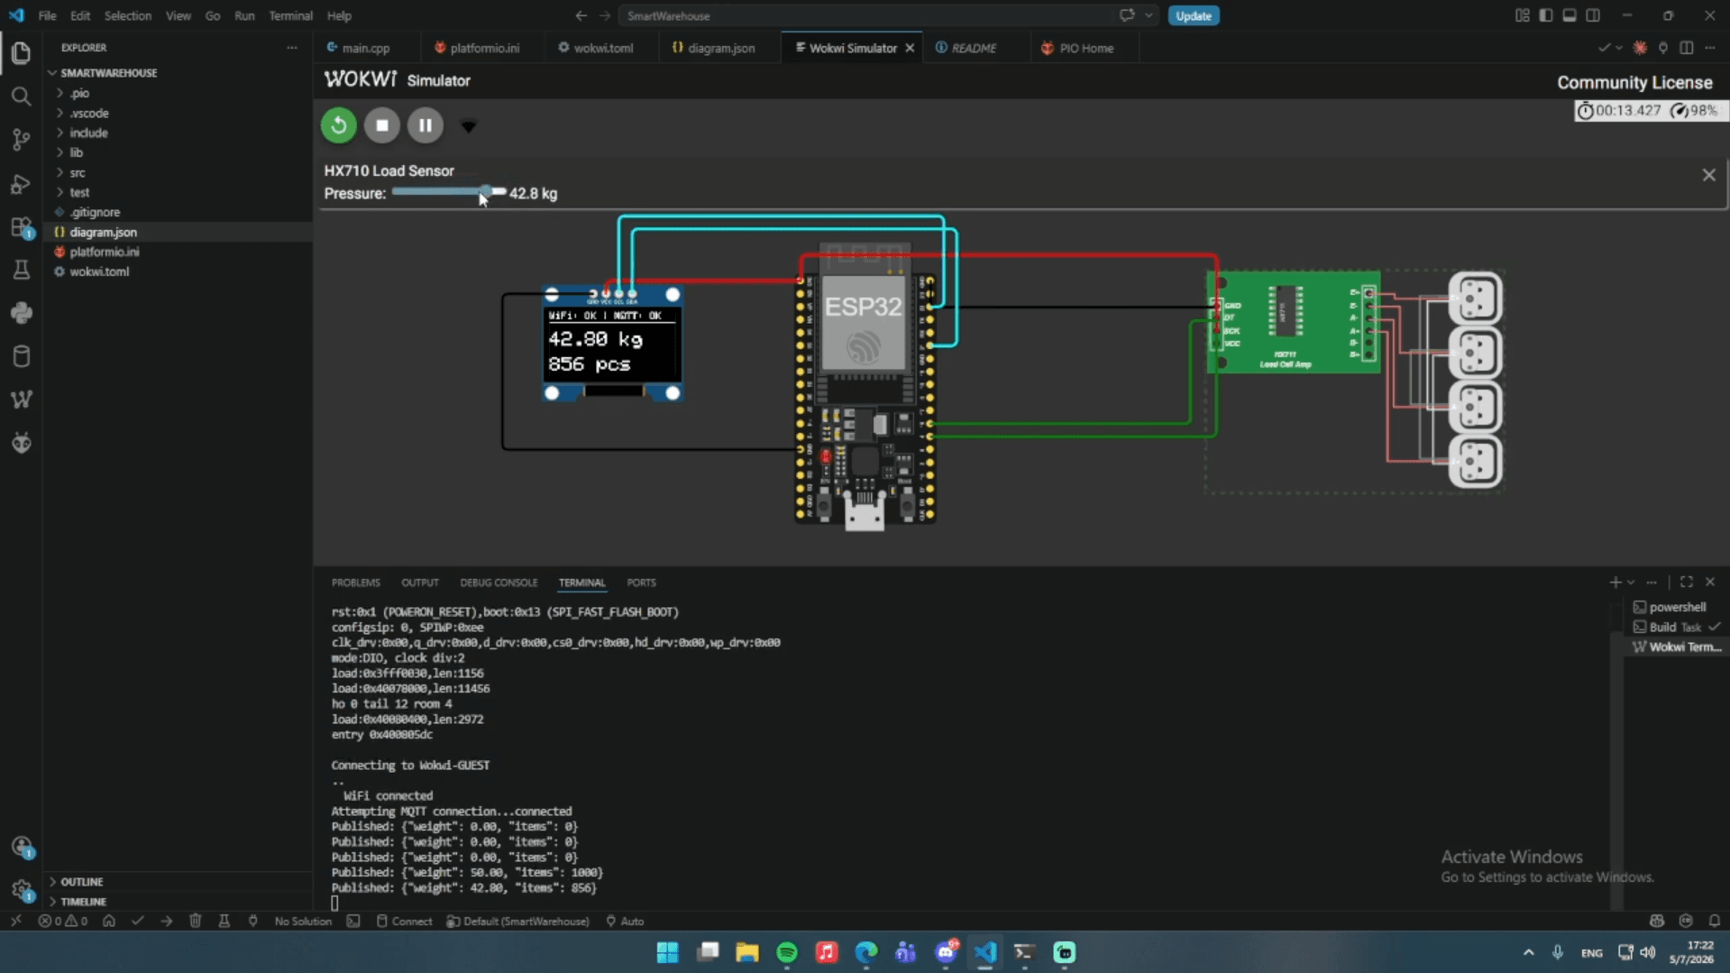Open the Windows Start menu

667,952
